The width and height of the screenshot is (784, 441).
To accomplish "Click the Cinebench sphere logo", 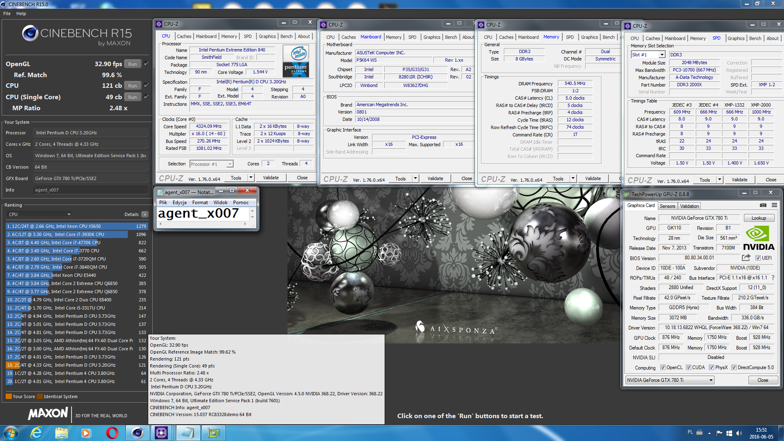I will [x=30, y=33].
